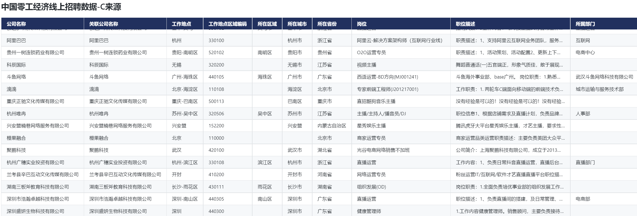Screen dimensions: 637x216
Task: Click the 工作地点区域编码 column header
Action: (x=228, y=24)
